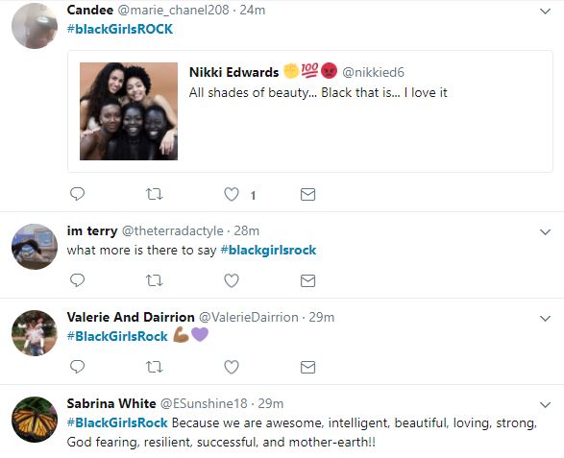Like Valerie And Dairrion's tweet

pos(232,367)
